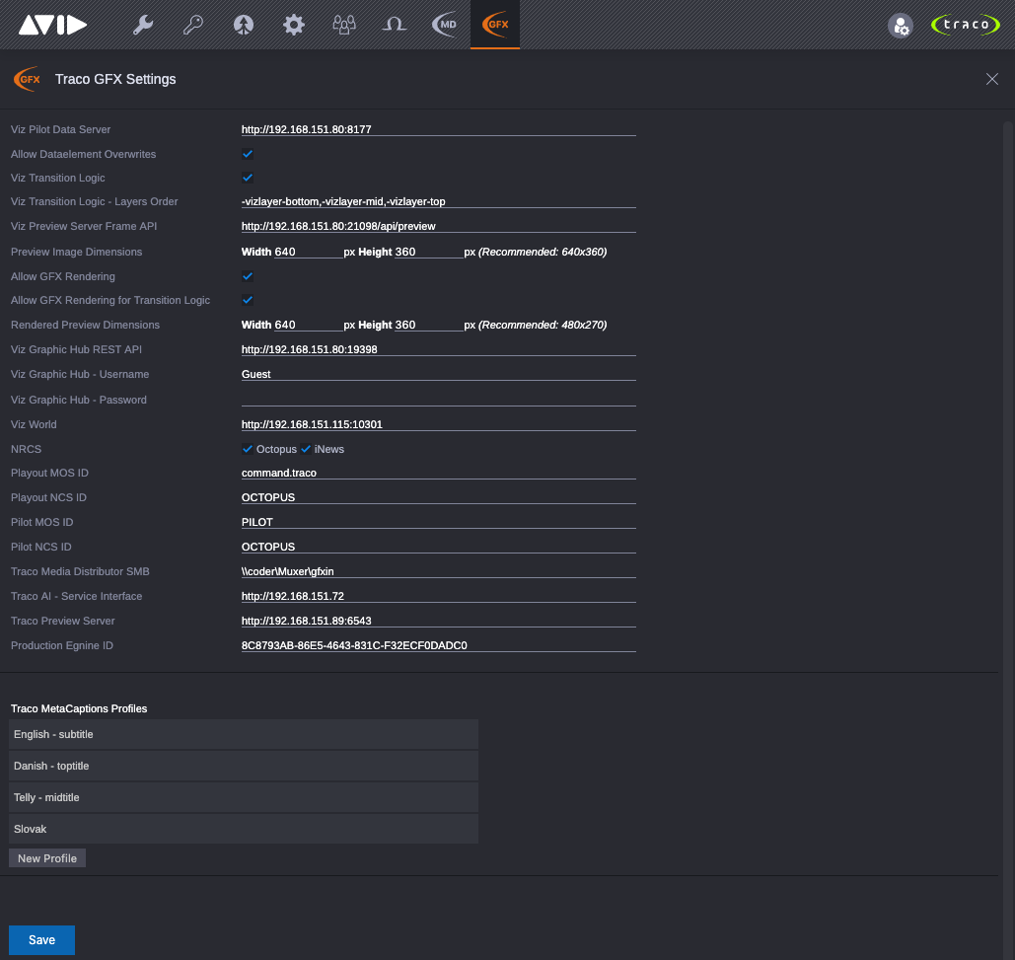Open the English - subtitle profile

(x=244, y=734)
